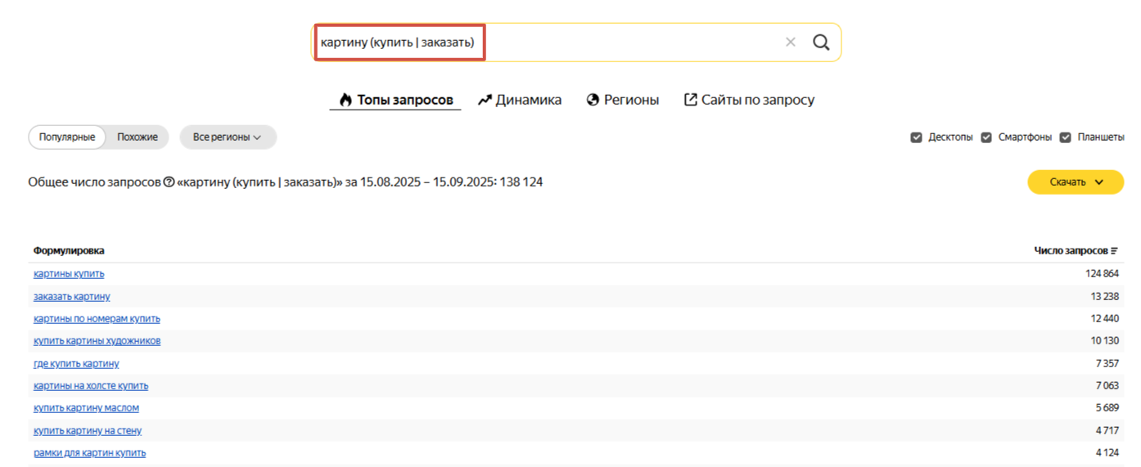Switch to the Регионы tab
Screen dimensions: 1141x467
coord(623,100)
